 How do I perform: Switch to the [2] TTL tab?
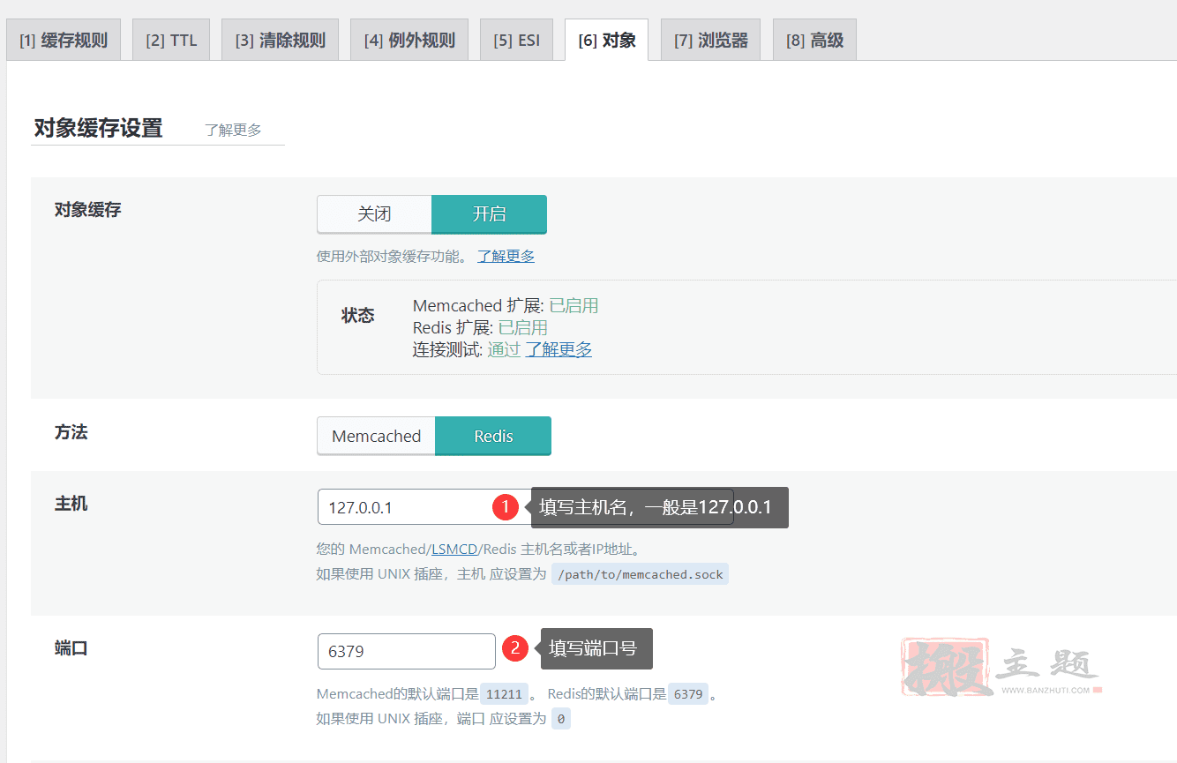point(171,40)
